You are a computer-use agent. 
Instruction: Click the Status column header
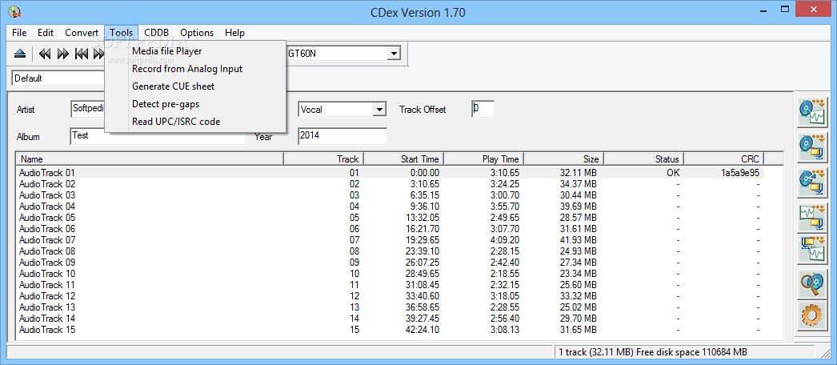(x=644, y=159)
